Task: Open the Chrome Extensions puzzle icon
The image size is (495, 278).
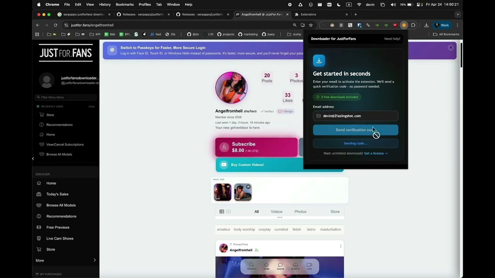Action: [413, 25]
